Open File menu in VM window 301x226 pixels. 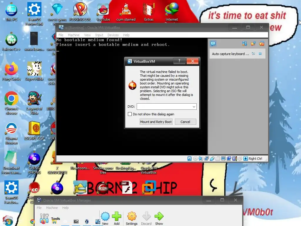click(x=61, y=35)
